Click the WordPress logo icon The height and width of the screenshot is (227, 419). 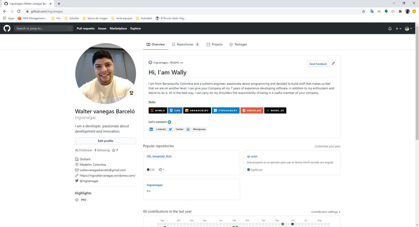click(x=188, y=129)
